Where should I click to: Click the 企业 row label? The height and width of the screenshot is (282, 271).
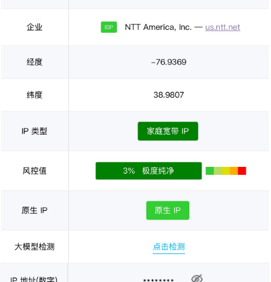pos(35,27)
